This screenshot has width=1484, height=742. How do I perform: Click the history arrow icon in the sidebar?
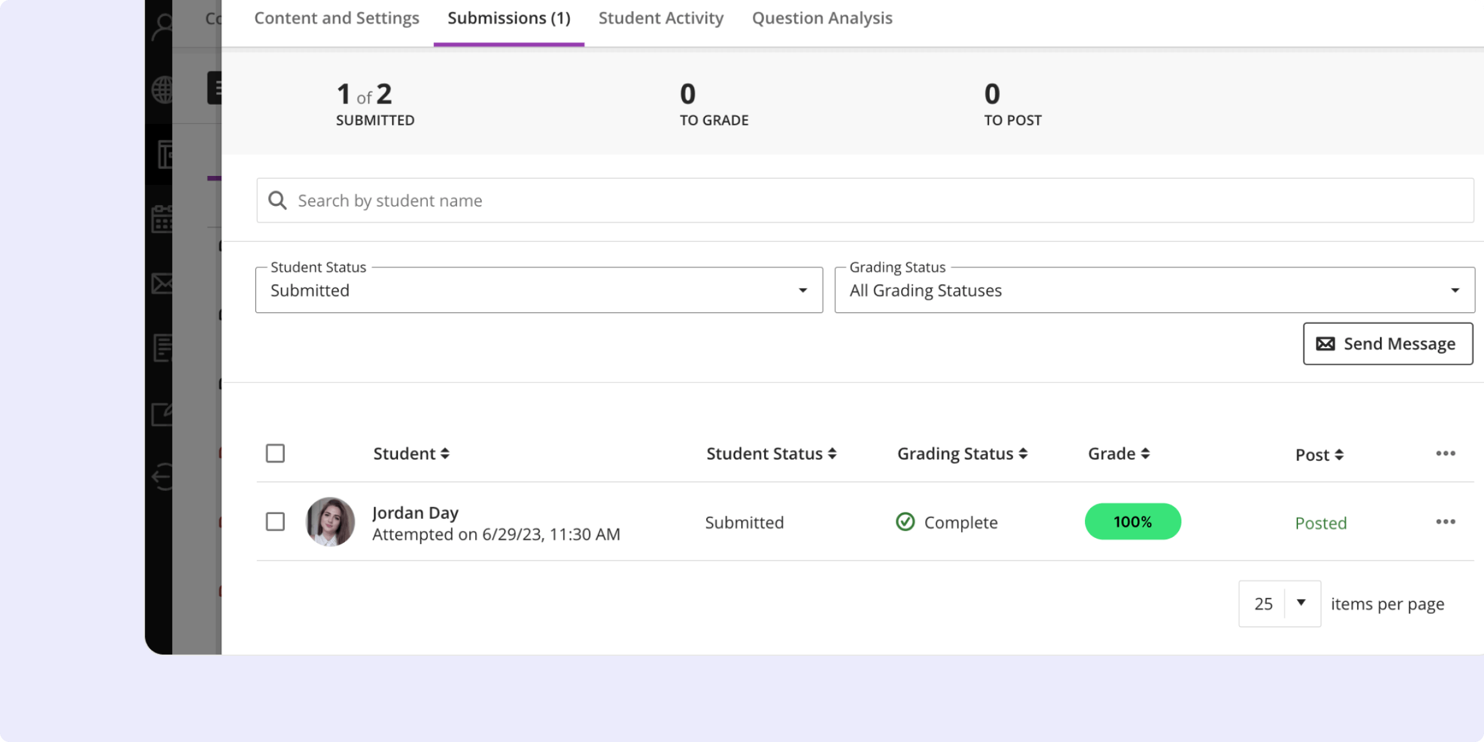(162, 476)
